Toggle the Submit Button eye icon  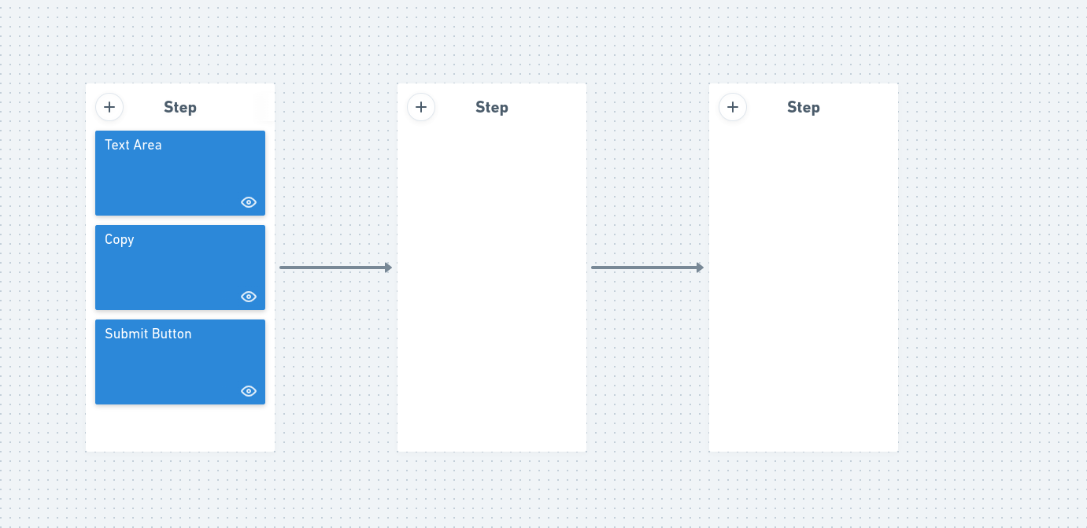(249, 391)
